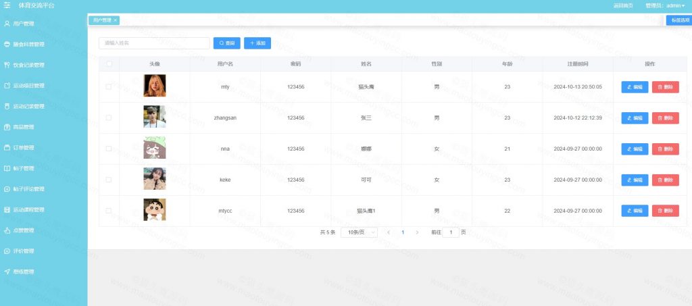This screenshot has width=692, height=306.
Task: Toggle the select-all checkbox in table header
Action: (109, 64)
